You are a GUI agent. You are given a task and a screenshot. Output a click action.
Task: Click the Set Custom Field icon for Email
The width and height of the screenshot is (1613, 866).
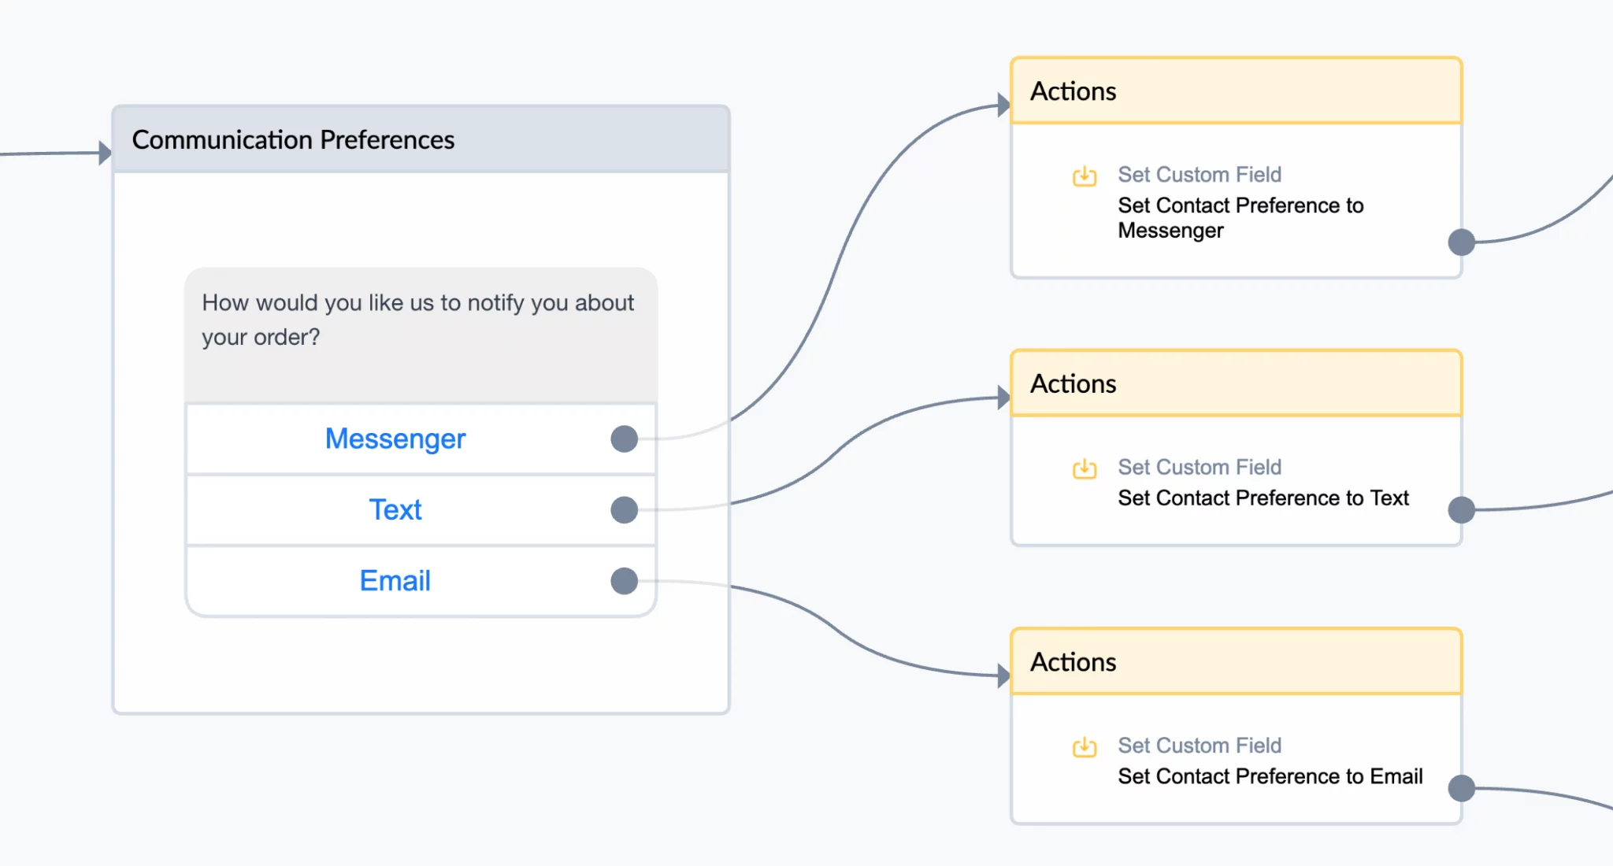tap(1085, 746)
